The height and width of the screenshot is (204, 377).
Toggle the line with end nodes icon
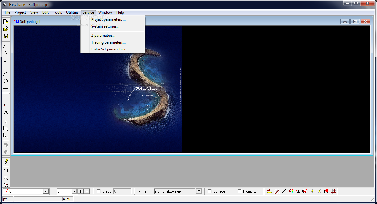click(284, 191)
